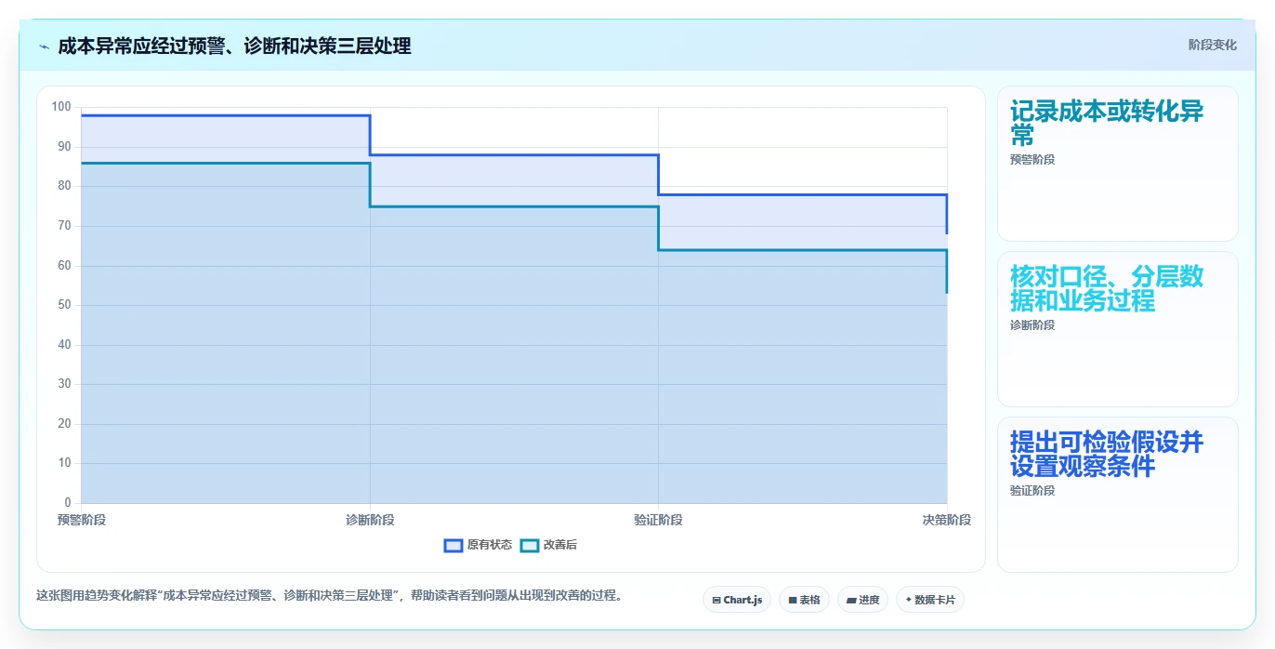1275x649 pixels.
Task: Click the 100 y-axis value
Action: pyautogui.click(x=61, y=107)
